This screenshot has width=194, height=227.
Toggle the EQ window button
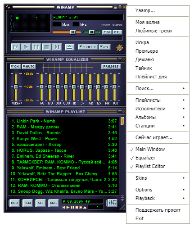[107, 32]
